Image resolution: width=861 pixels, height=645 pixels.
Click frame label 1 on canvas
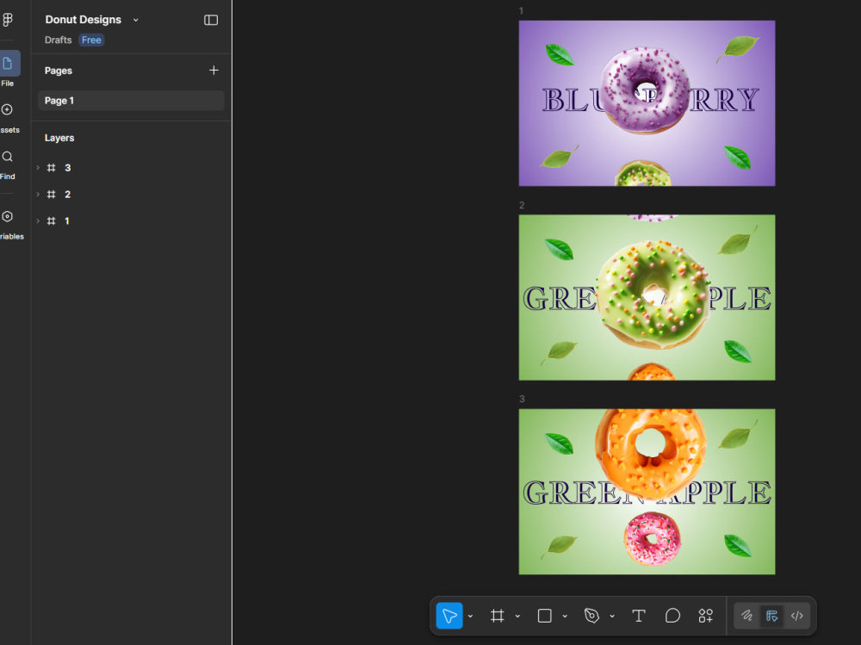(x=521, y=11)
